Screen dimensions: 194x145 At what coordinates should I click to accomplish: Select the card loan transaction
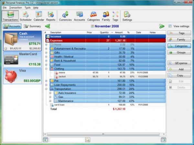(108, 105)
